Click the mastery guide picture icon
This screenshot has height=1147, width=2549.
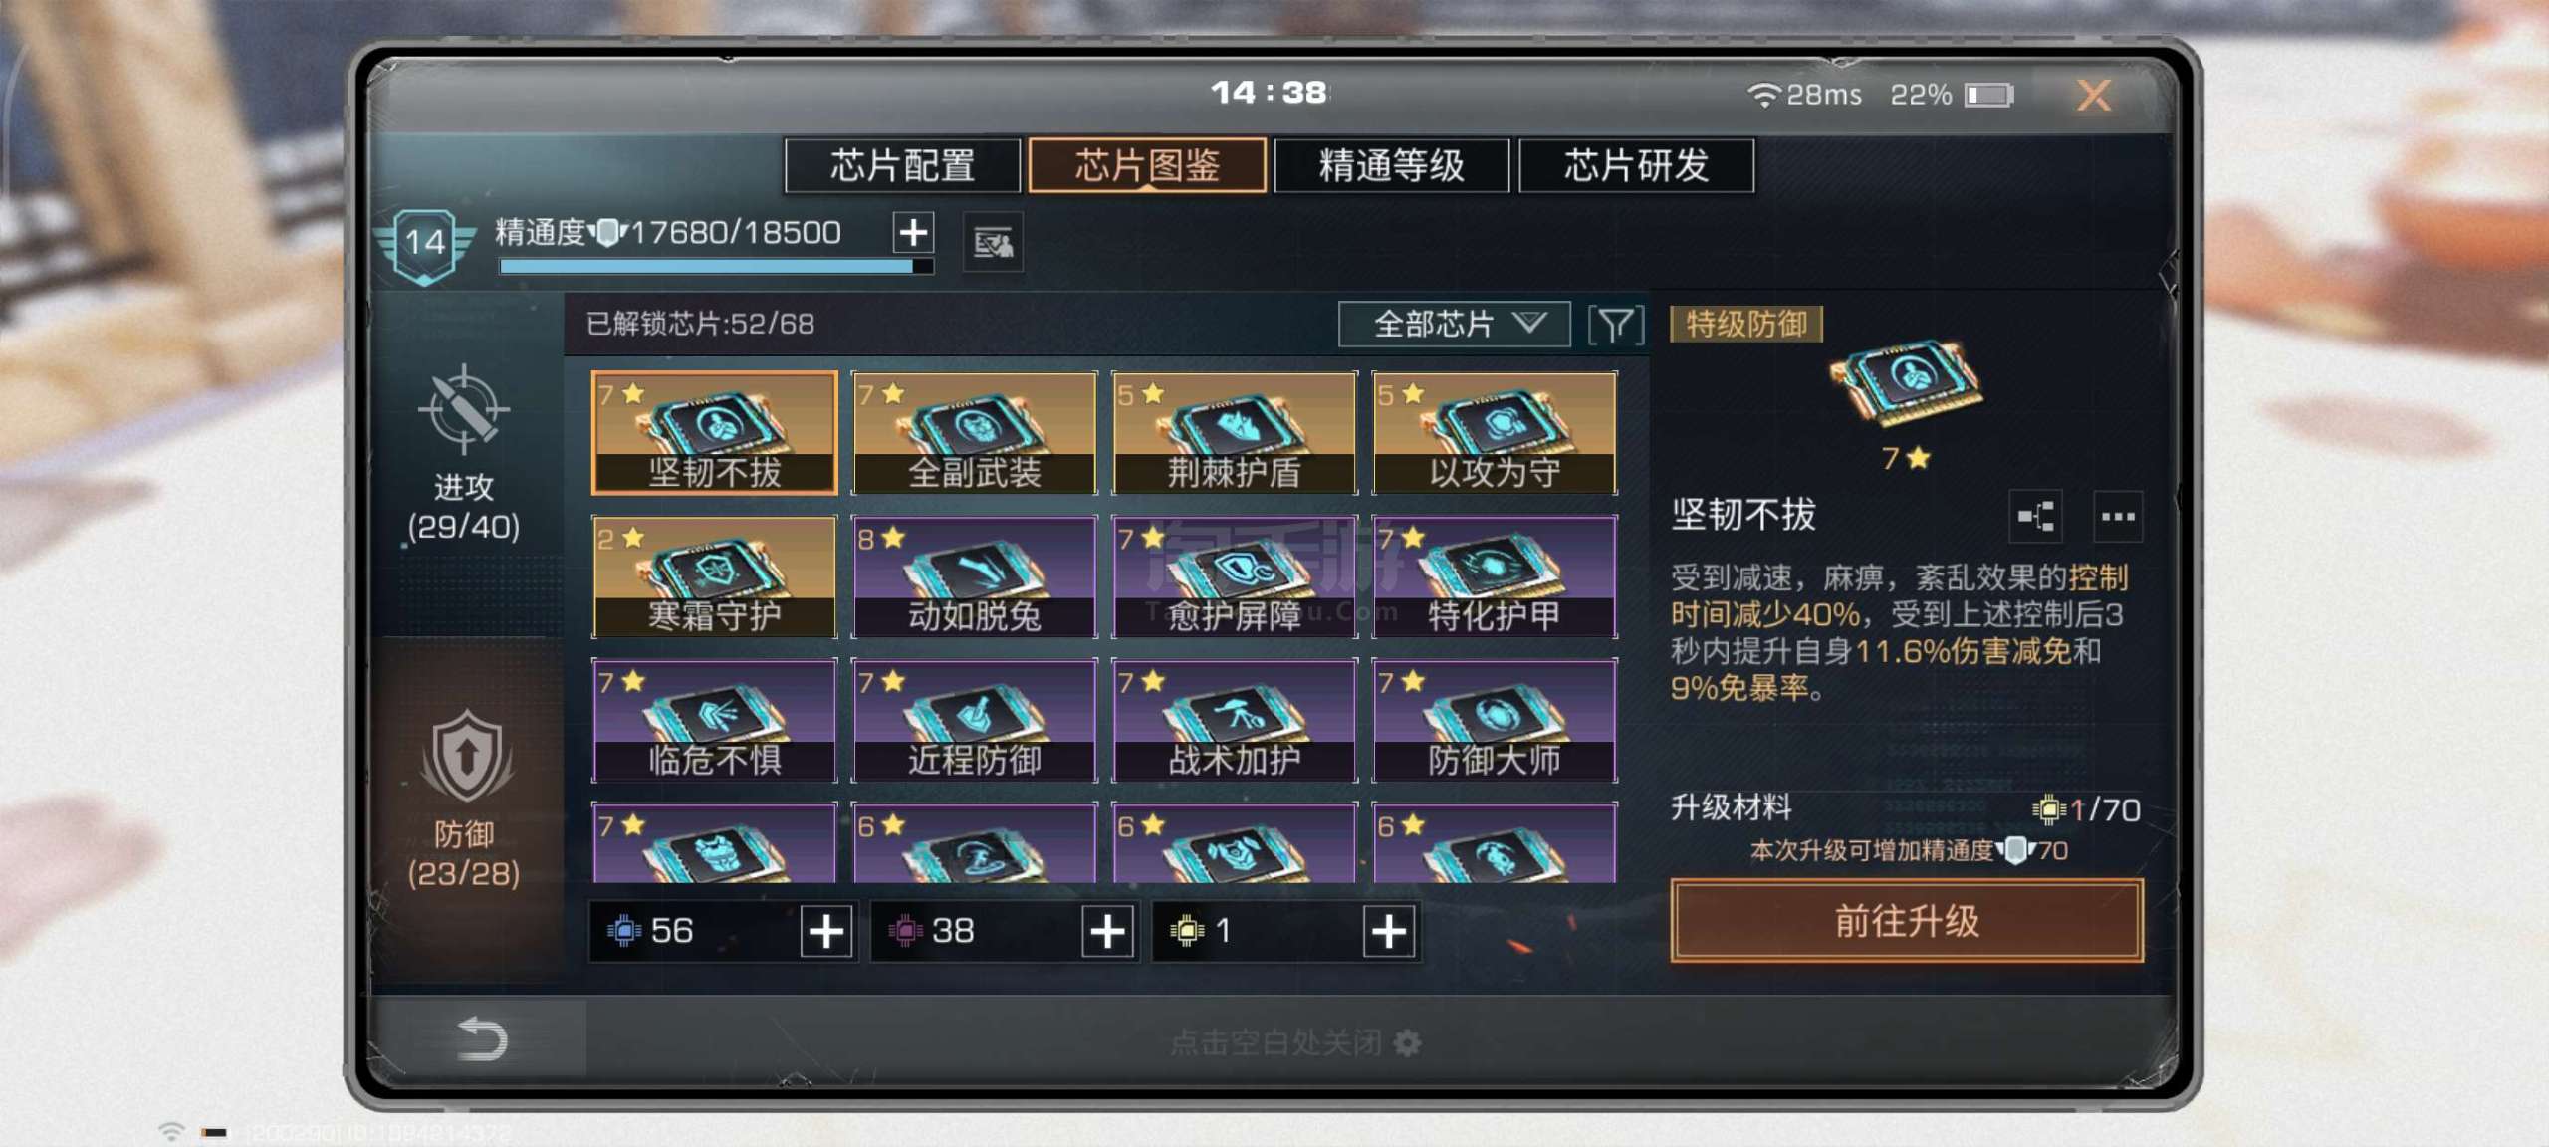[x=993, y=242]
